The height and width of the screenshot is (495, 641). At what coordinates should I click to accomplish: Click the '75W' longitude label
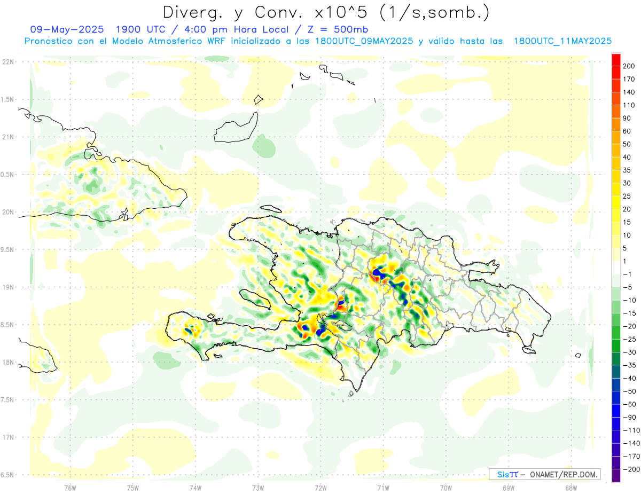pyautogui.click(x=133, y=488)
